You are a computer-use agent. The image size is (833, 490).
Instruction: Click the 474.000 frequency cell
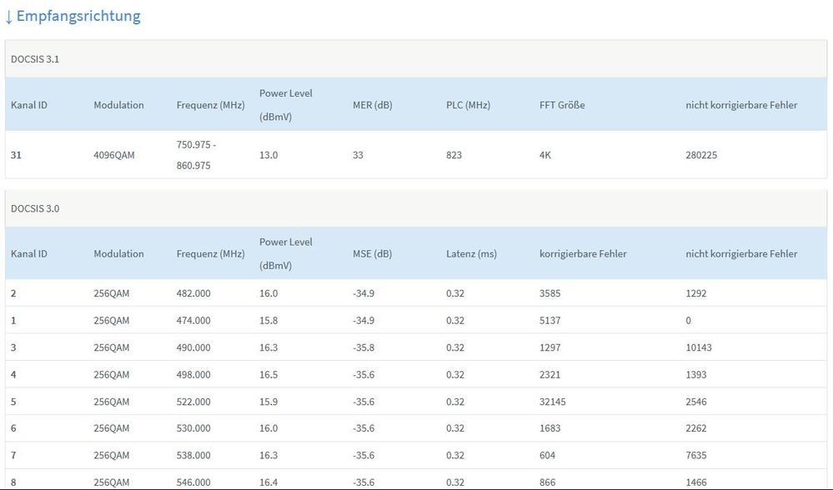coord(193,320)
